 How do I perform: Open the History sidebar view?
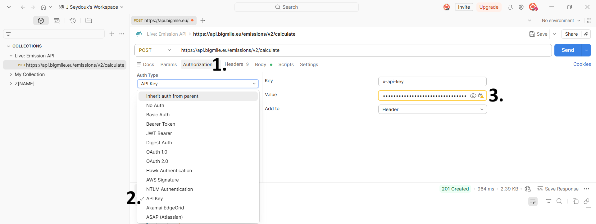73,20
